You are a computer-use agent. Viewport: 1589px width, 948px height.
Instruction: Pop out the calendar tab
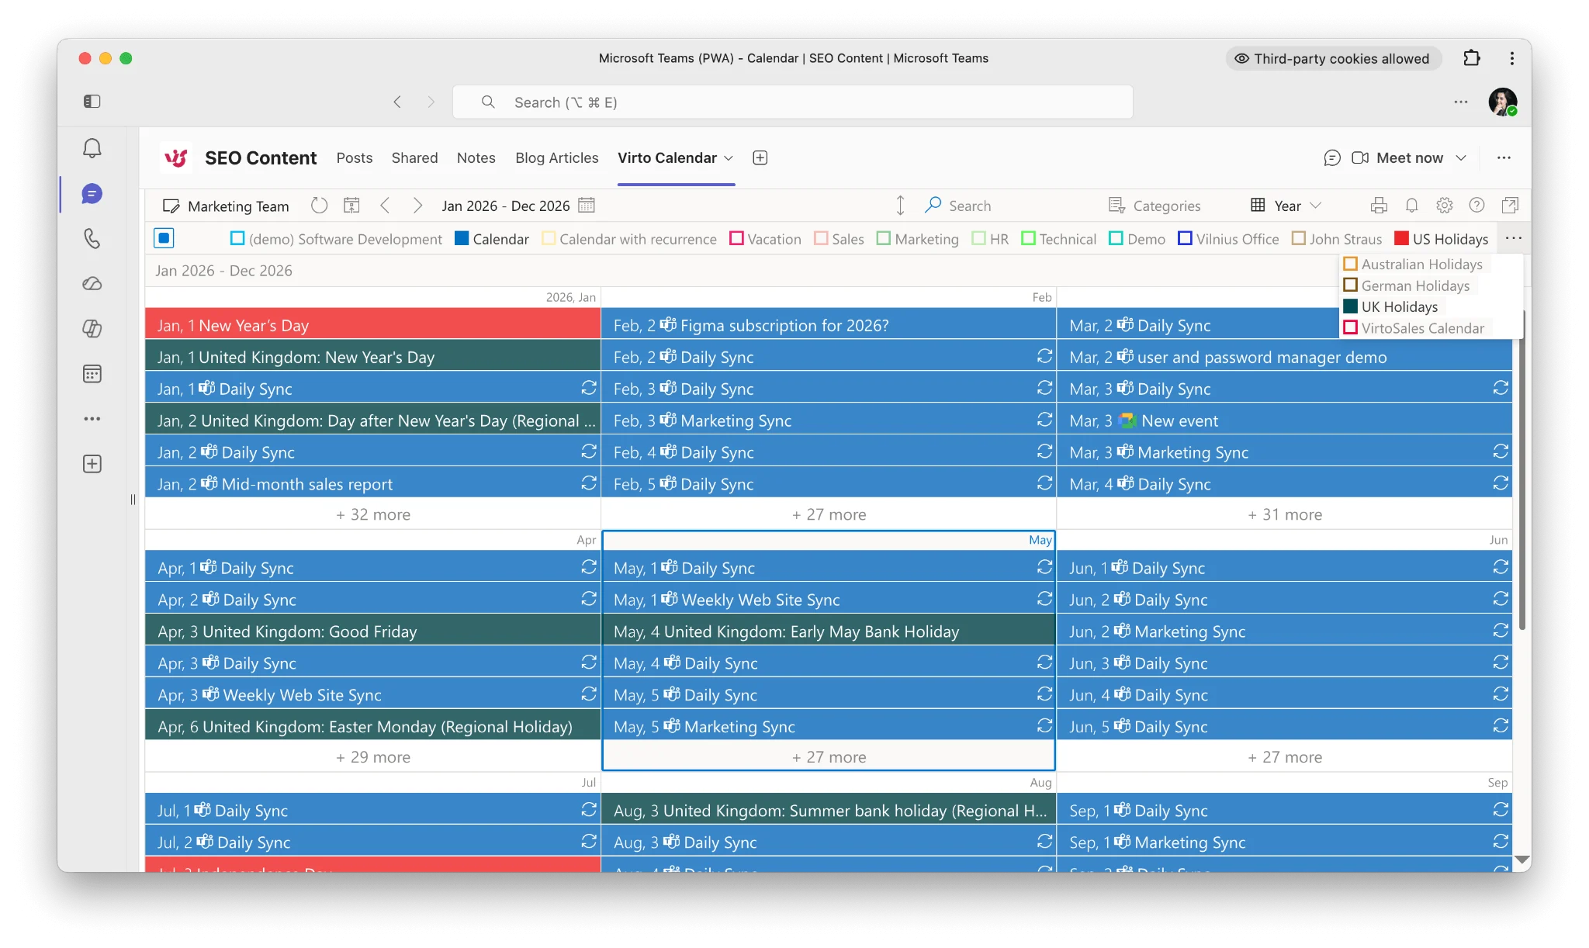[x=1510, y=206]
